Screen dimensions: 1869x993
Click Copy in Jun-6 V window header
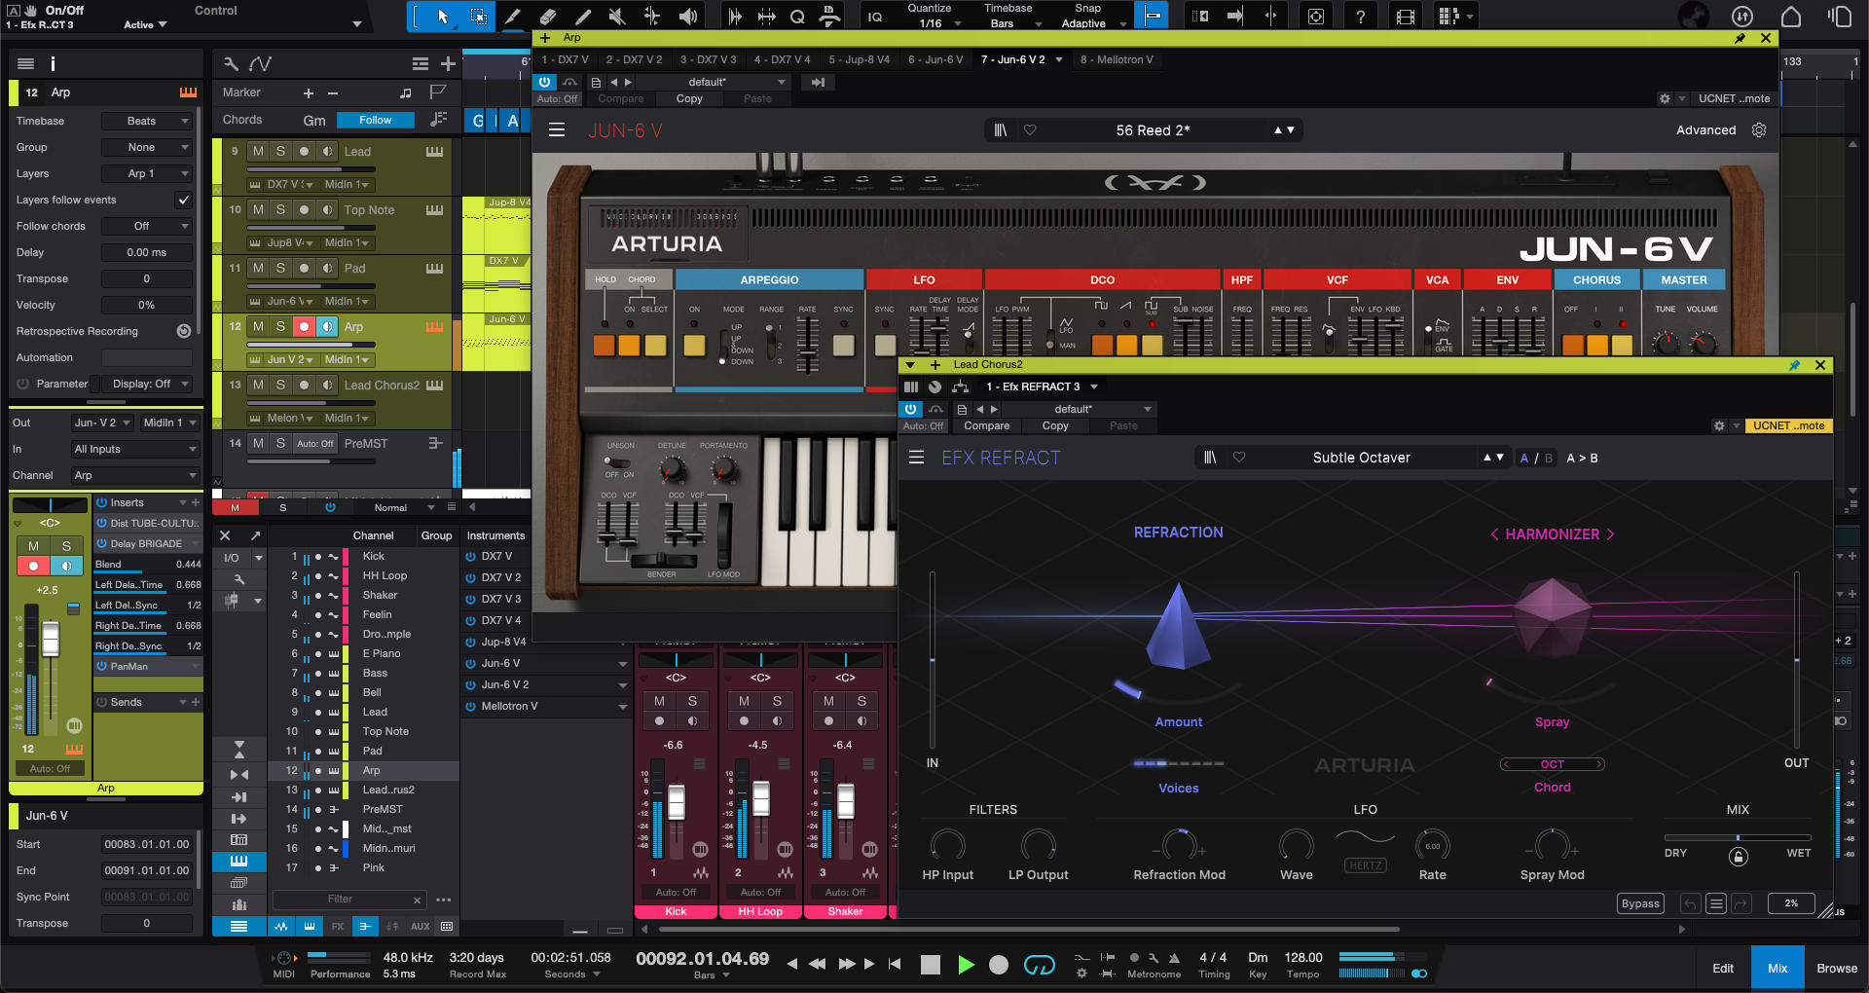pyautogui.click(x=689, y=98)
